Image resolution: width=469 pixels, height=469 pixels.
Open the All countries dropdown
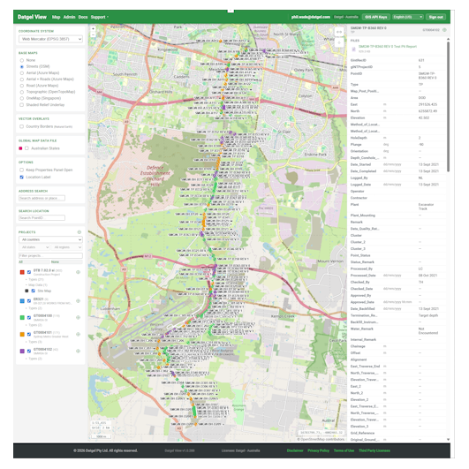[50, 239]
